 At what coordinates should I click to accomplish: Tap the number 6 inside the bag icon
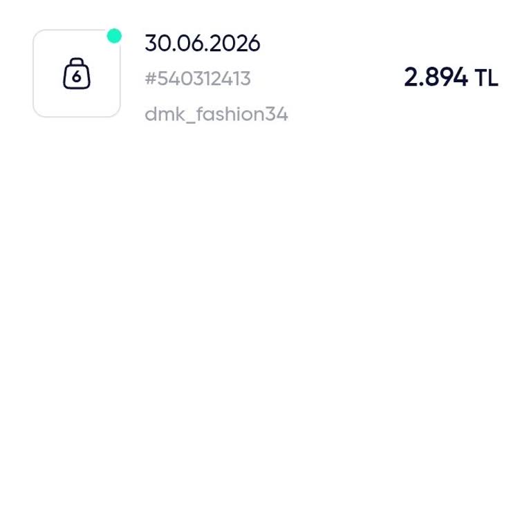pos(77,77)
